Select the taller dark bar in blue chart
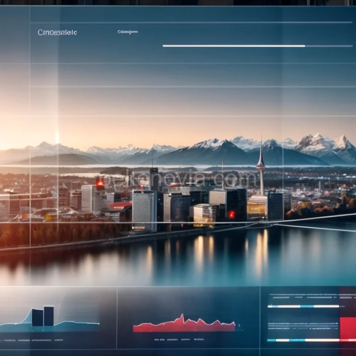This screenshot has width=356, height=356. pos(48,316)
